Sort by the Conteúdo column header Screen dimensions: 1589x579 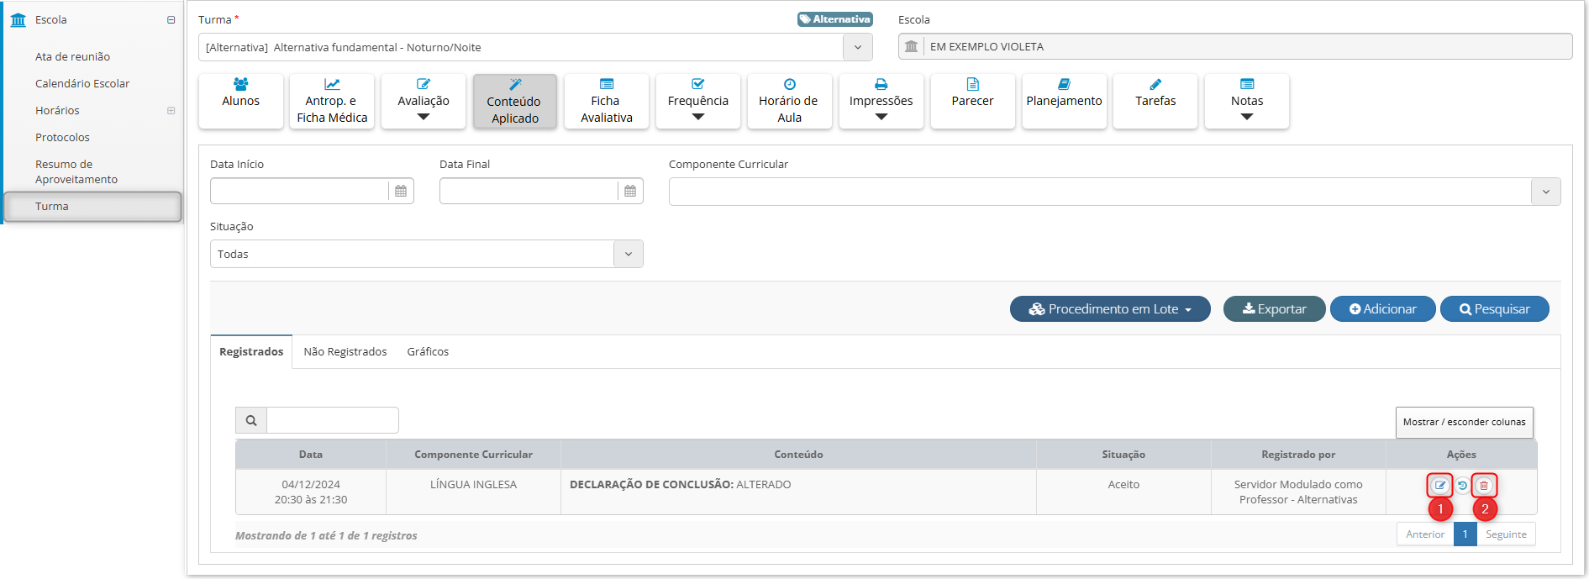(x=798, y=454)
